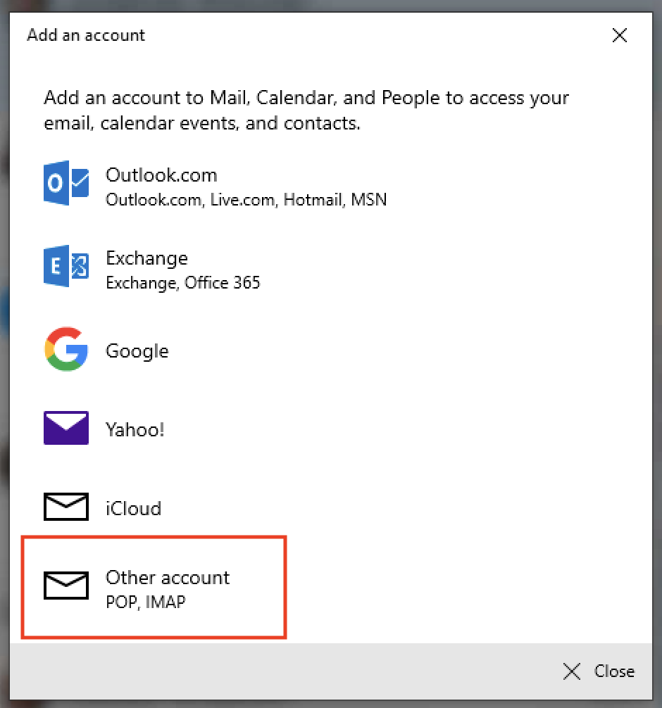Click the Exchange logo icon
This screenshot has height=708, width=662.
click(x=66, y=266)
